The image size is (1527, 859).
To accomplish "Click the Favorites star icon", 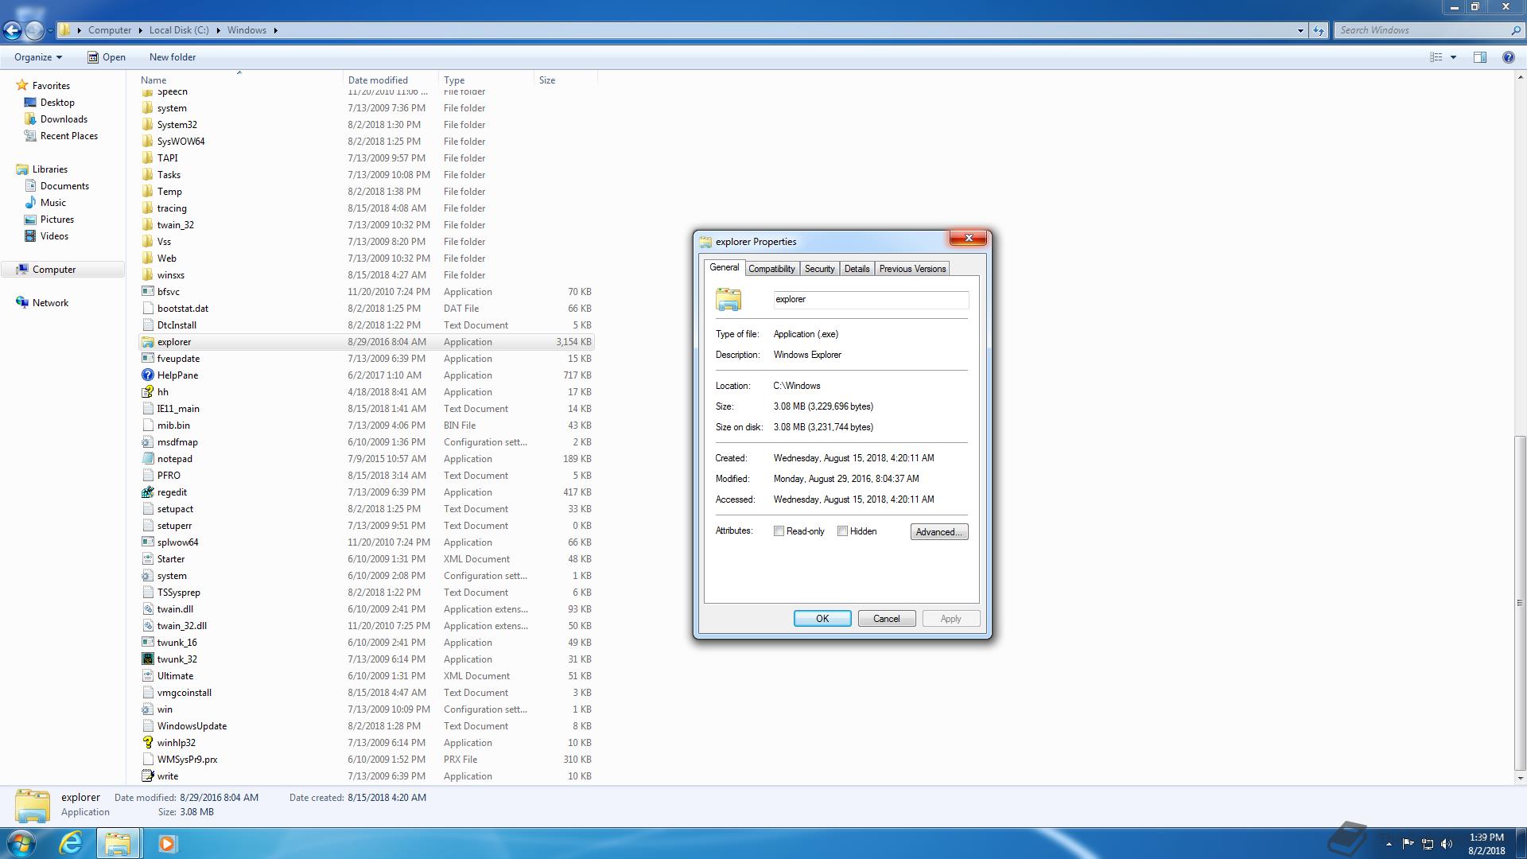I will [x=22, y=85].
